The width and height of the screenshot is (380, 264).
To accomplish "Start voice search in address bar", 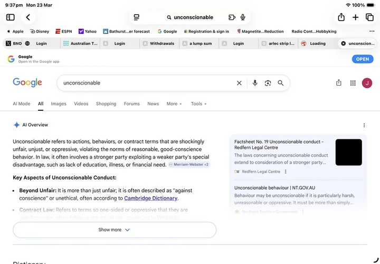I will [243, 17].
